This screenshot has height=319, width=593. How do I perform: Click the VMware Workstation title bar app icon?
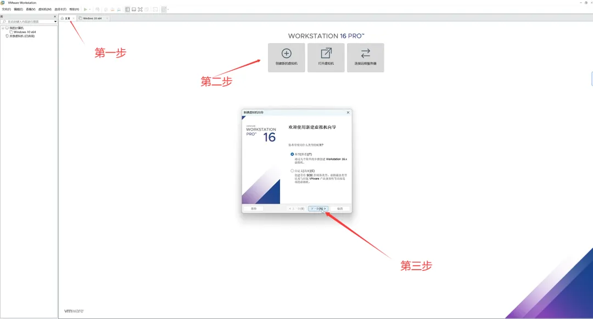pyautogui.click(x=3, y=3)
